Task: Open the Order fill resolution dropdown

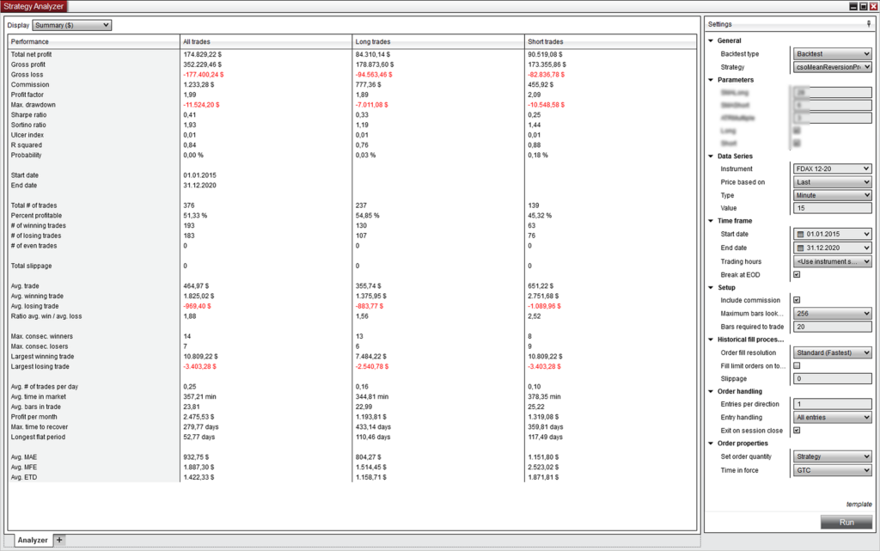Action: 832,352
